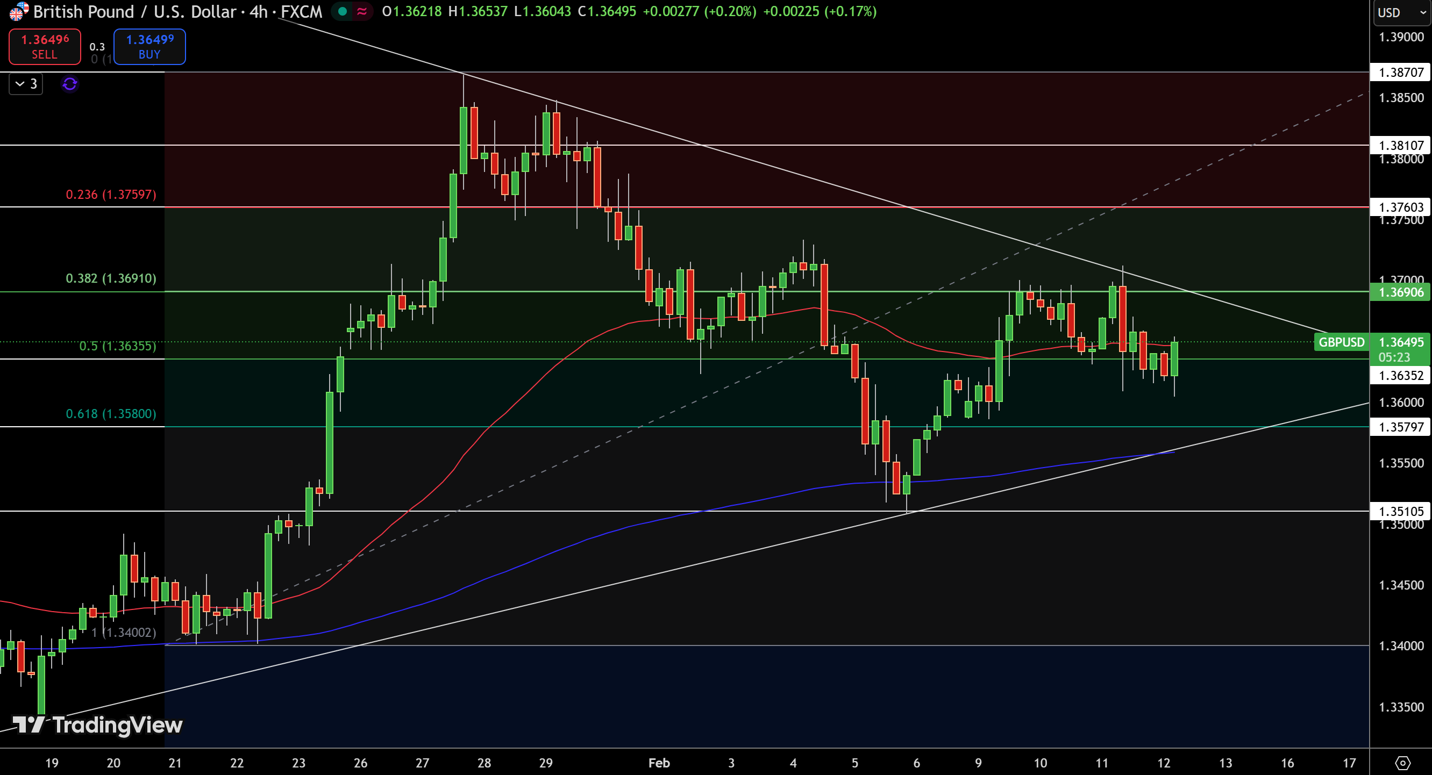Select the 0.618 (1.35800) Fibonacci label
The image size is (1432, 775).
[111, 414]
